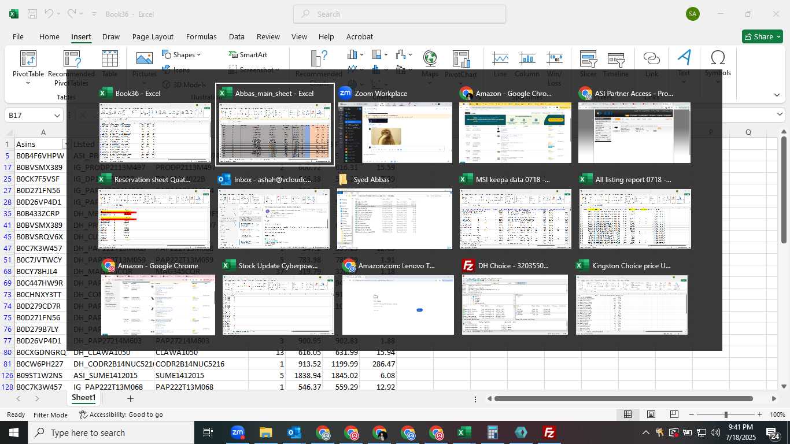Open the Asins column filter dropdown

click(x=65, y=144)
